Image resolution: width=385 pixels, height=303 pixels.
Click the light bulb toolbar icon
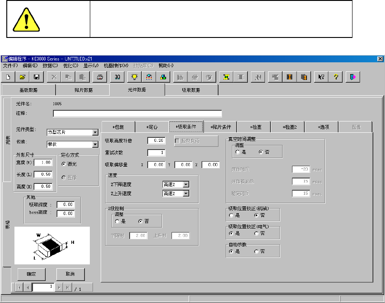135,77
